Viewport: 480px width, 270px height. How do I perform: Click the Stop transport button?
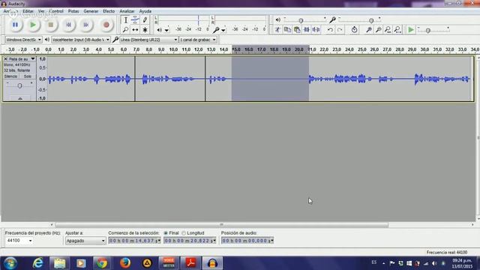pos(51,25)
